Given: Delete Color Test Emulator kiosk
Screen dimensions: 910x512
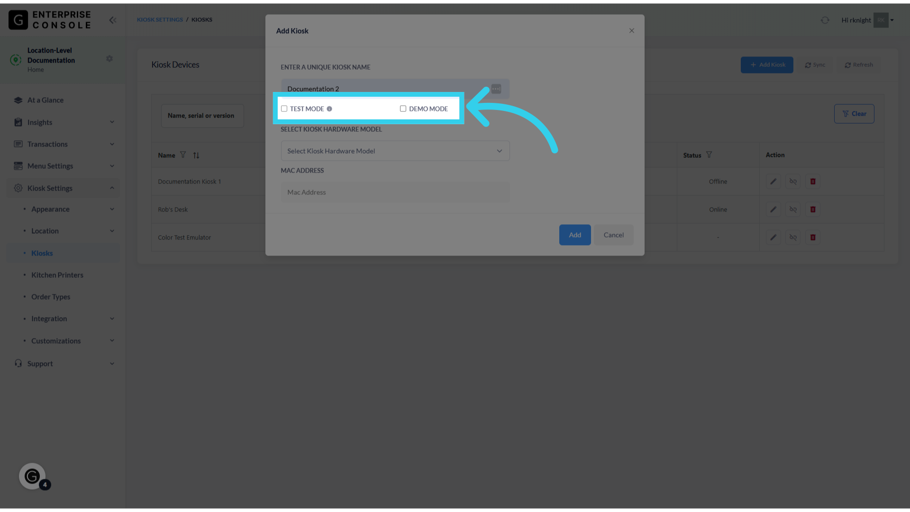Looking at the screenshot, I should (813, 238).
